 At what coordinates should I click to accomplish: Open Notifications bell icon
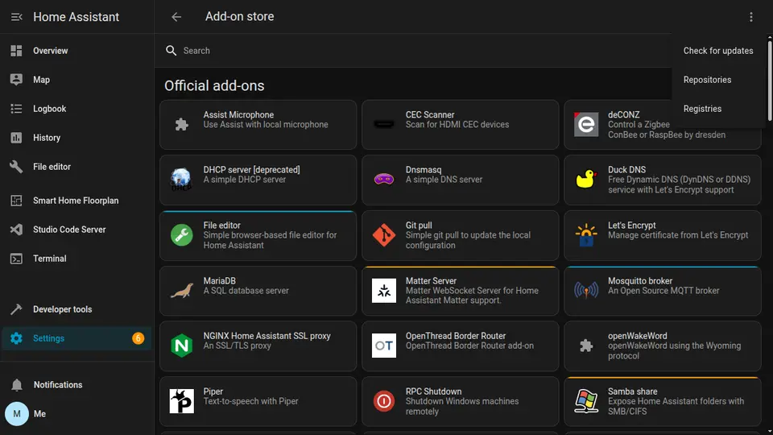(x=17, y=385)
